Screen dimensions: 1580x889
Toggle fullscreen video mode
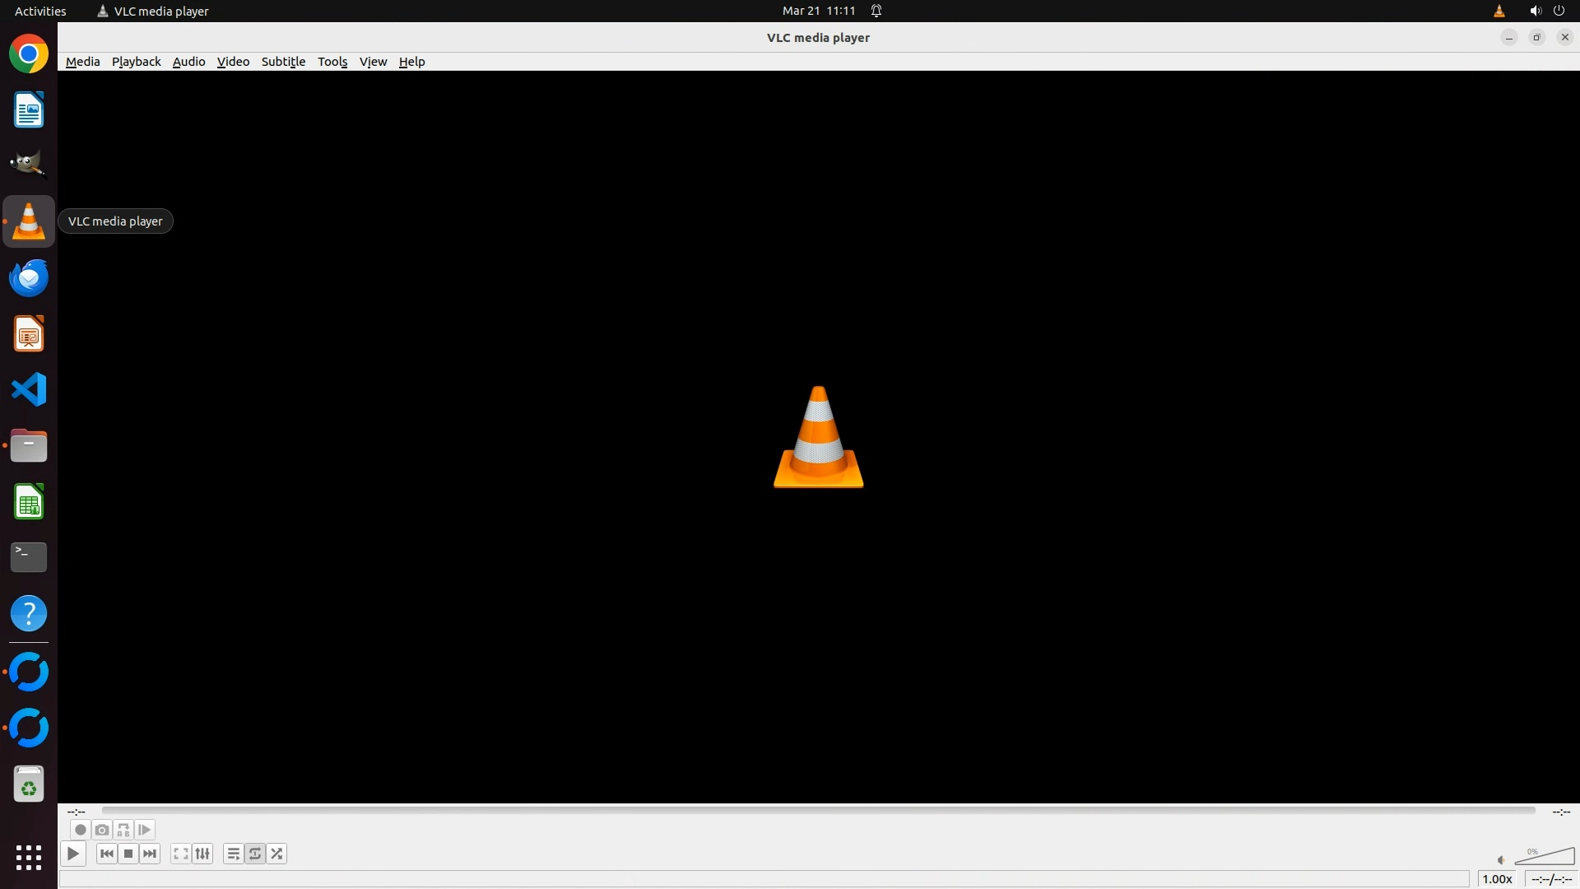coord(181,854)
